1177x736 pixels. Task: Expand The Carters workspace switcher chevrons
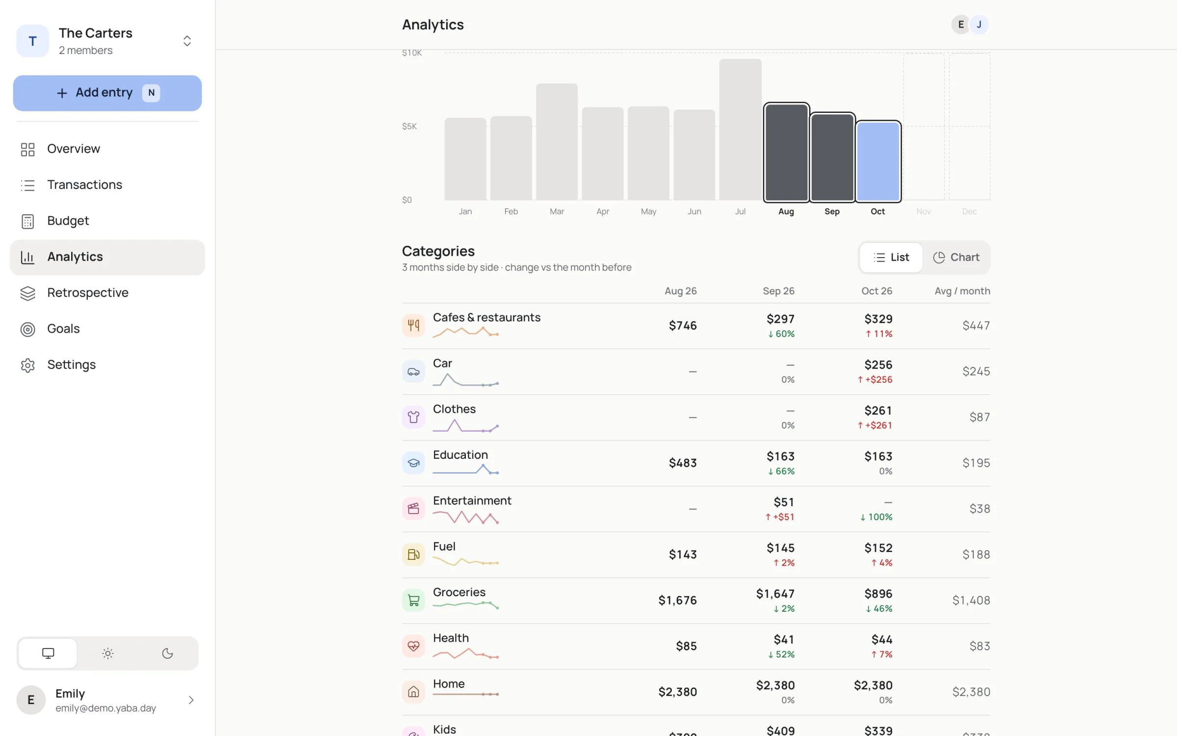[187, 41]
